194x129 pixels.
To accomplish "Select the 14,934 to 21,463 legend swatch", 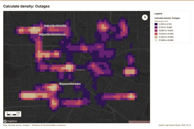I will click(x=156, y=34).
